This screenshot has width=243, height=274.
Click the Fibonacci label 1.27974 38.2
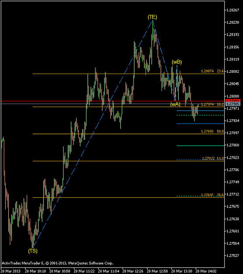[x=212, y=104]
